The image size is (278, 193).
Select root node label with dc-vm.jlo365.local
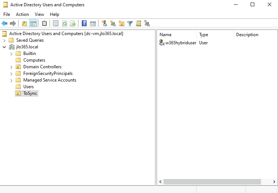tap(66, 34)
